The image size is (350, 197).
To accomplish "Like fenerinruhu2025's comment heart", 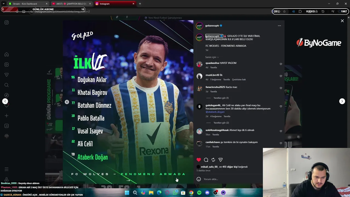I will (281, 88).
